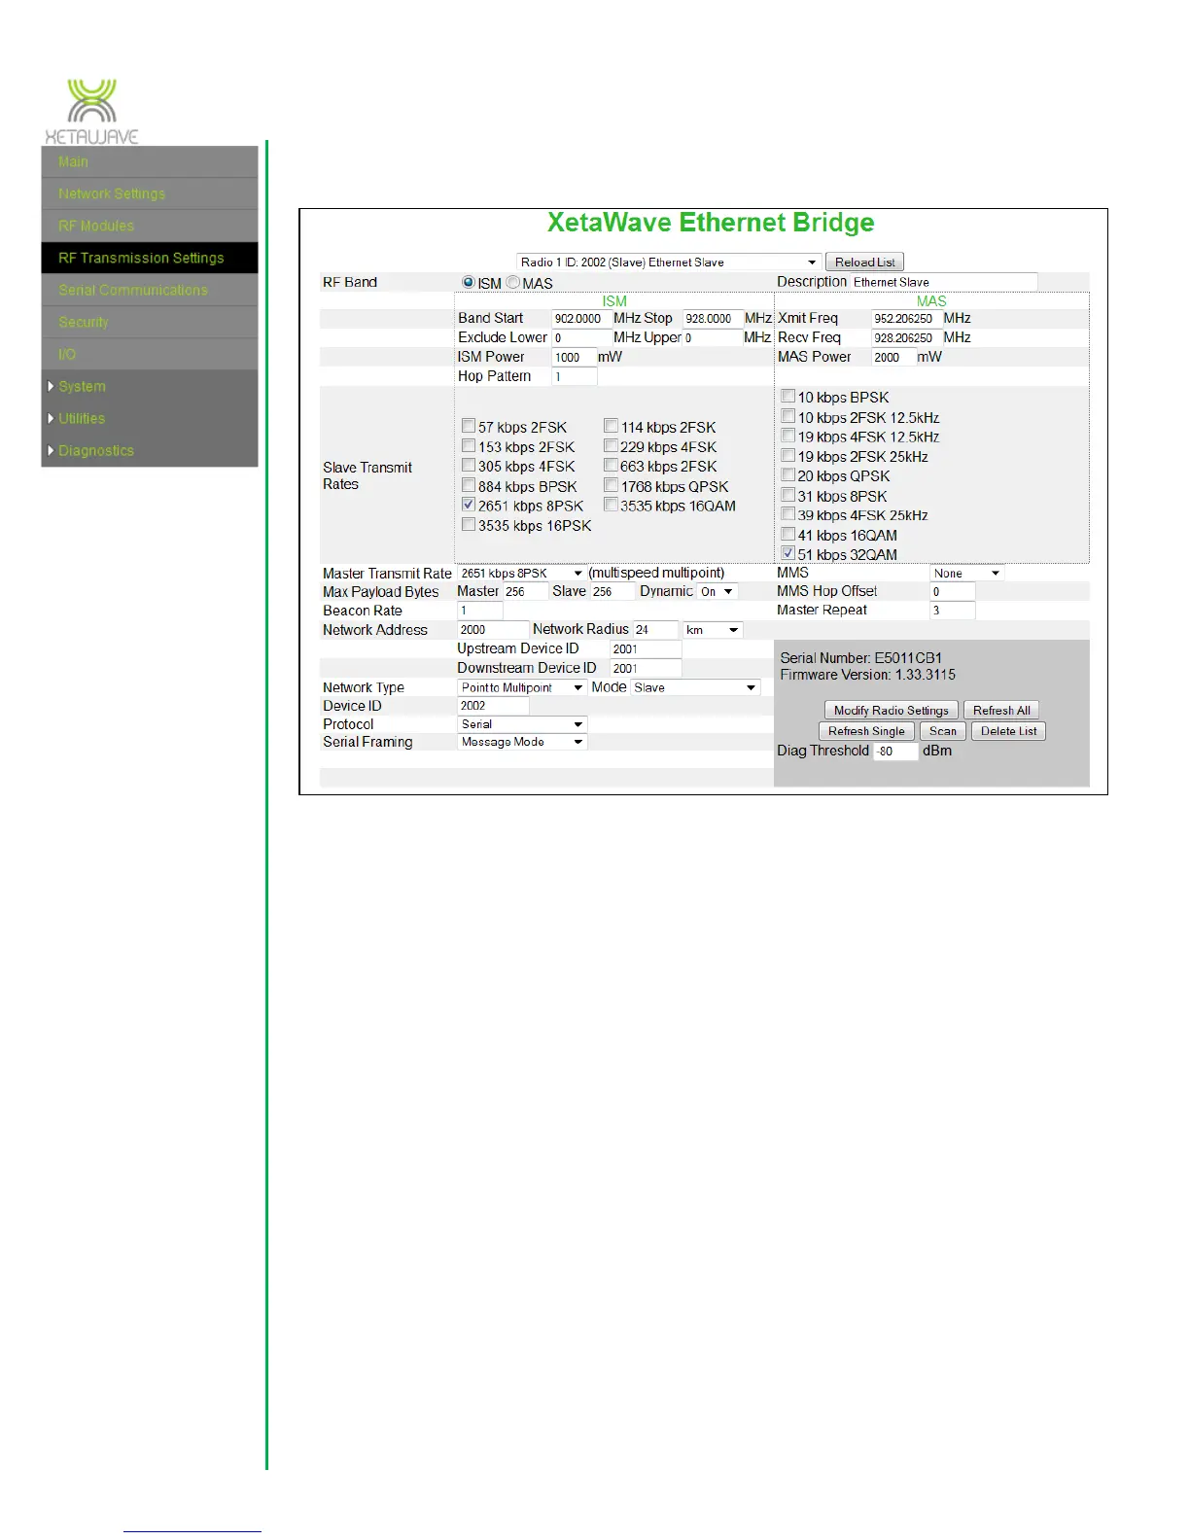1190x1540 pixels.
Task: Tick the 20 kbps QPSK checkbox
Action: 788,474
